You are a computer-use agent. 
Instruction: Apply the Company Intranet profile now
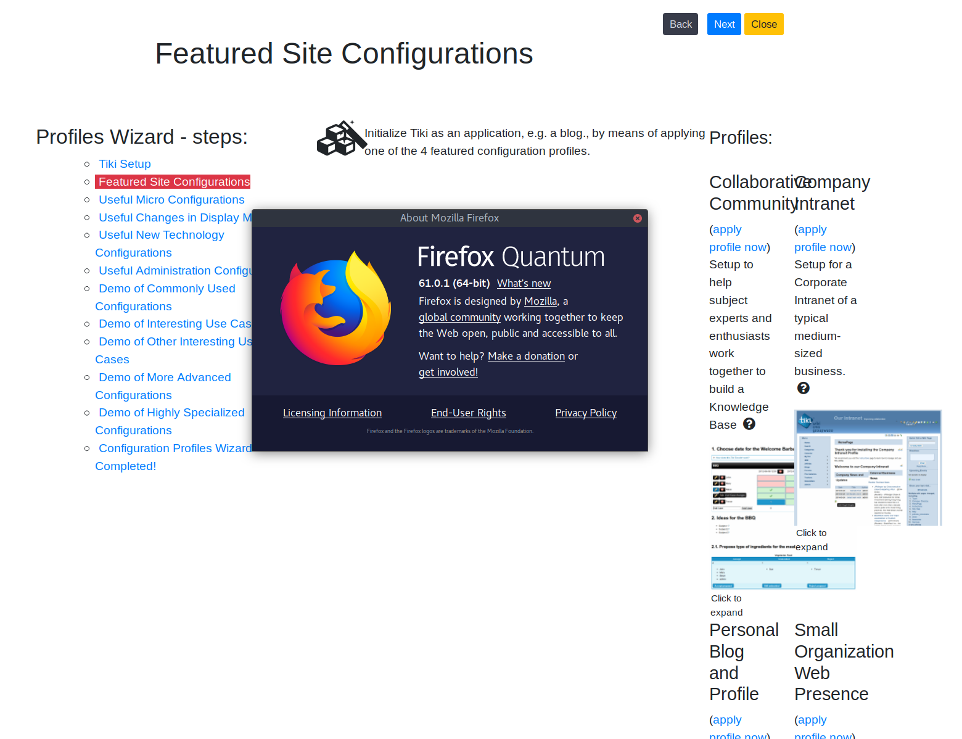point(823,238)
